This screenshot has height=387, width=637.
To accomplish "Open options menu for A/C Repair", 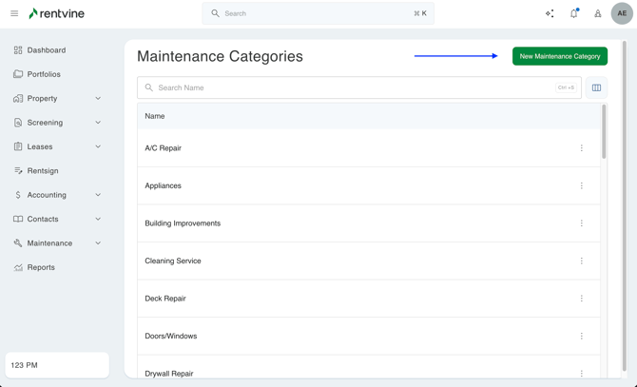I will (x=582, y=148).
